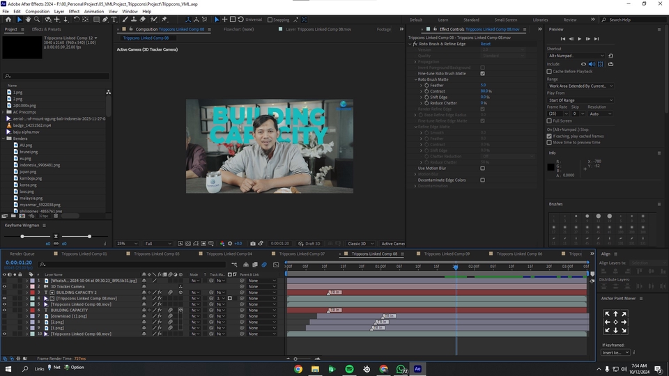The width and height of the screenshot is (669, 376).
Task: Open File Explorer from the taskbar
Action: click(x=315, y=369)
